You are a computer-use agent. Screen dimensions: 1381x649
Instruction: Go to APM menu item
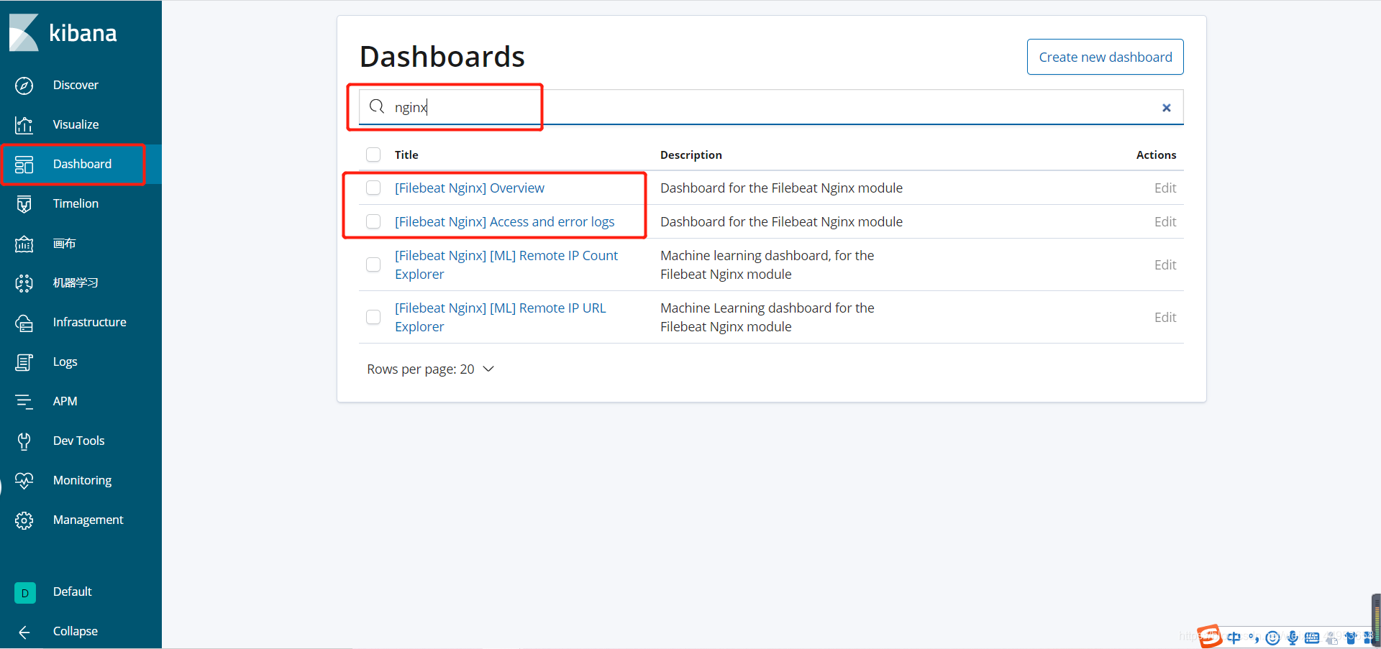[65, 401]
